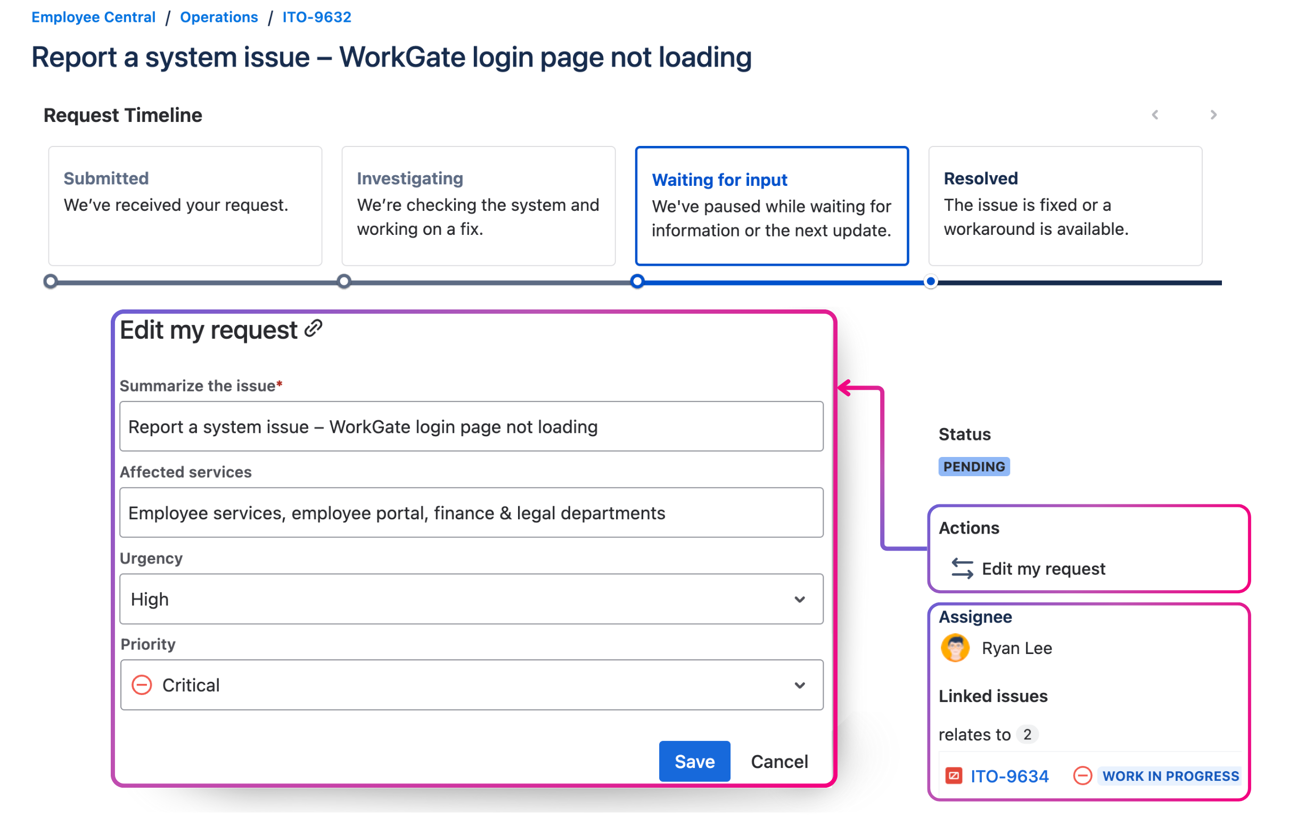
Task: Navigate to Operations breadcrumb
Action: [x=219, y=17]
